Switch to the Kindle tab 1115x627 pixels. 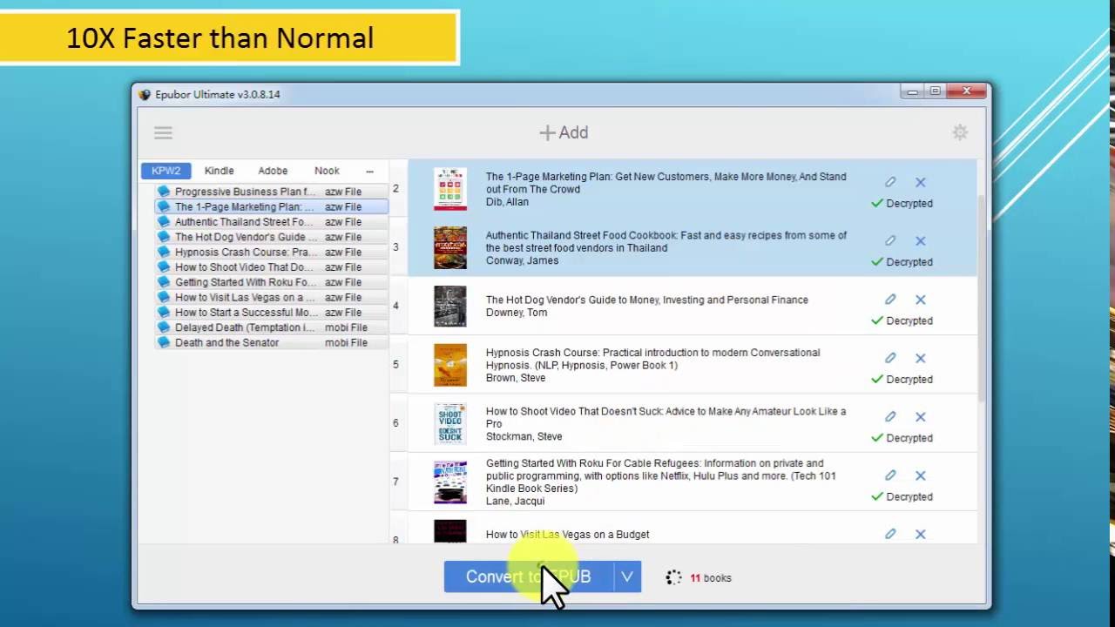click(x=219, y=171)
